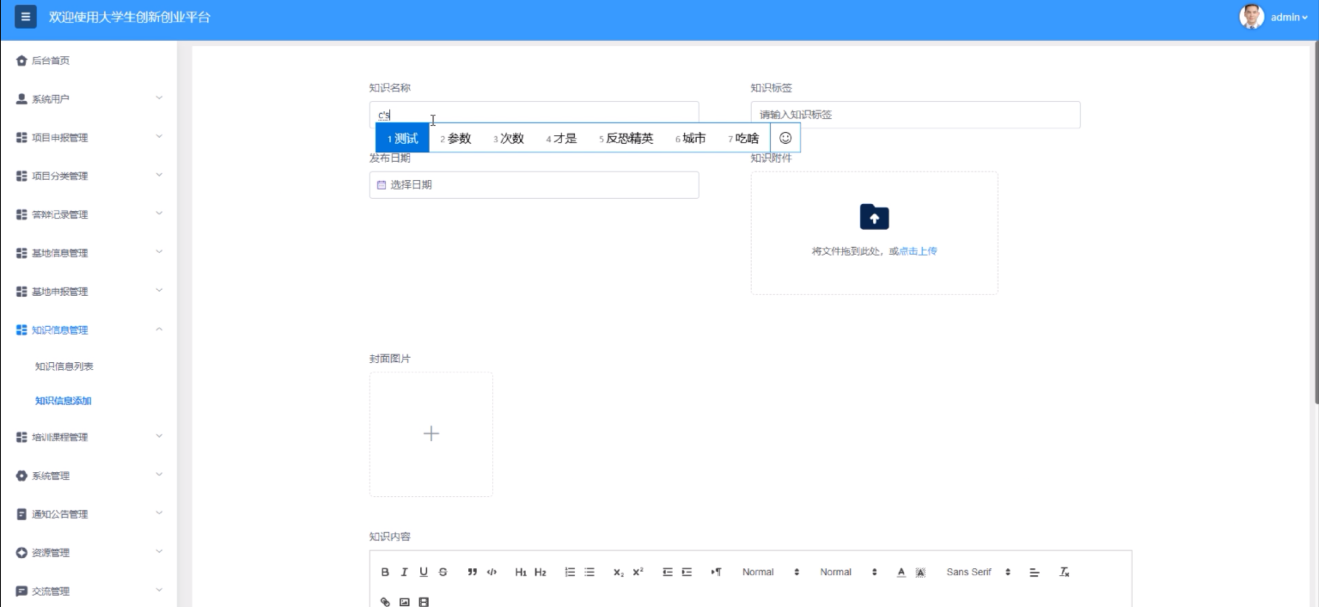
Task: Click the upload folder icon
Action: [874, 217]
